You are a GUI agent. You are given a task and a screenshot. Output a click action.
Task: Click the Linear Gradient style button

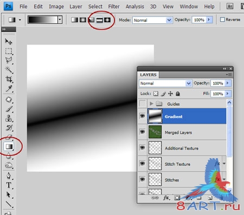click(74, 19)
